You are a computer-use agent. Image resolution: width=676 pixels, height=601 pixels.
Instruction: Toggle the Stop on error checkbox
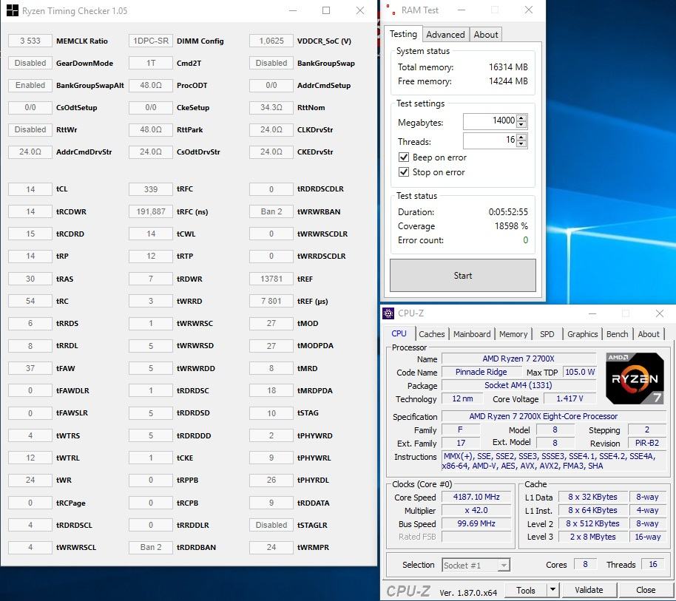pos(404,172)
